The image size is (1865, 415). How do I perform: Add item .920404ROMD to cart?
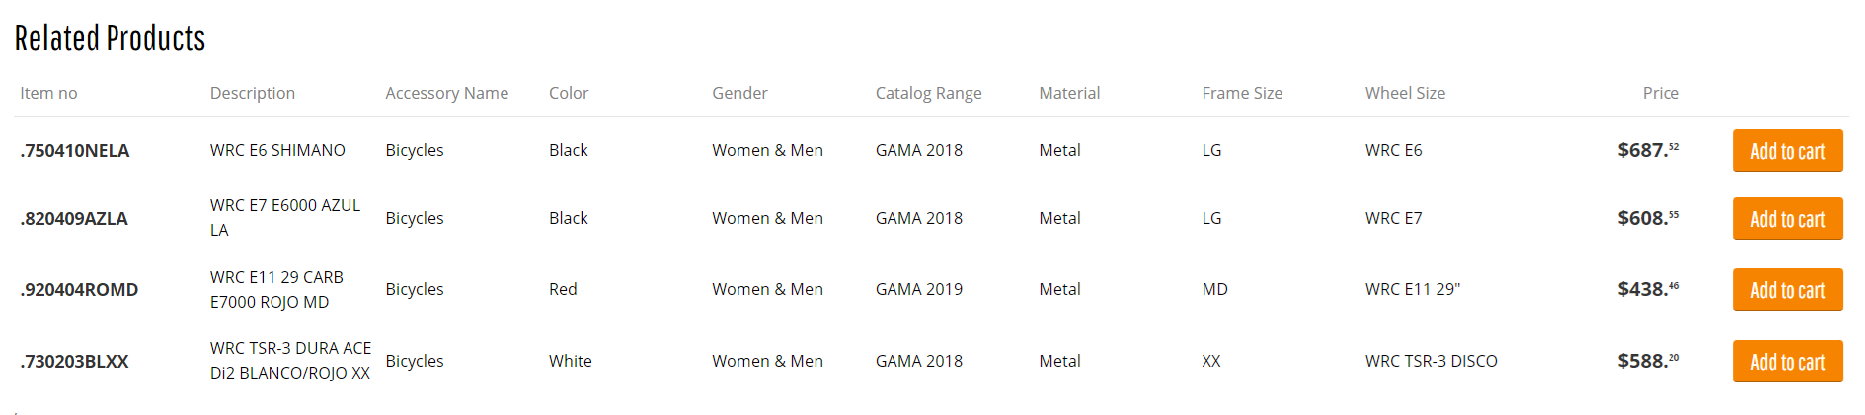(1787, 290)
